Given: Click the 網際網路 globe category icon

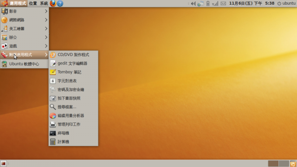Looking at the screenshot, I should pos(4,20).
